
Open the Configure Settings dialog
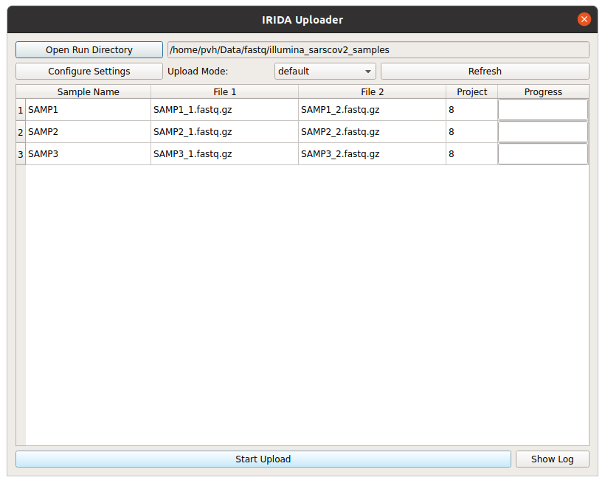point(89,71)
